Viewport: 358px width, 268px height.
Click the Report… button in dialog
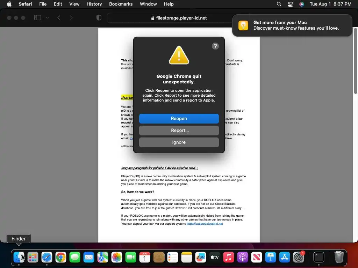(x=179, y=131)
